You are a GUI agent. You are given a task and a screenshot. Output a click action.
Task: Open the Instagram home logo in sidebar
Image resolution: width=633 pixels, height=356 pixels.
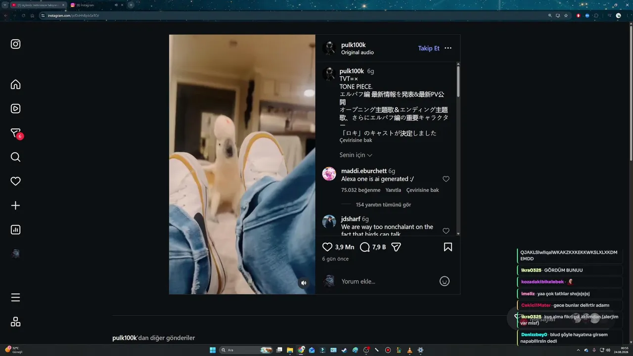point(16,44)
